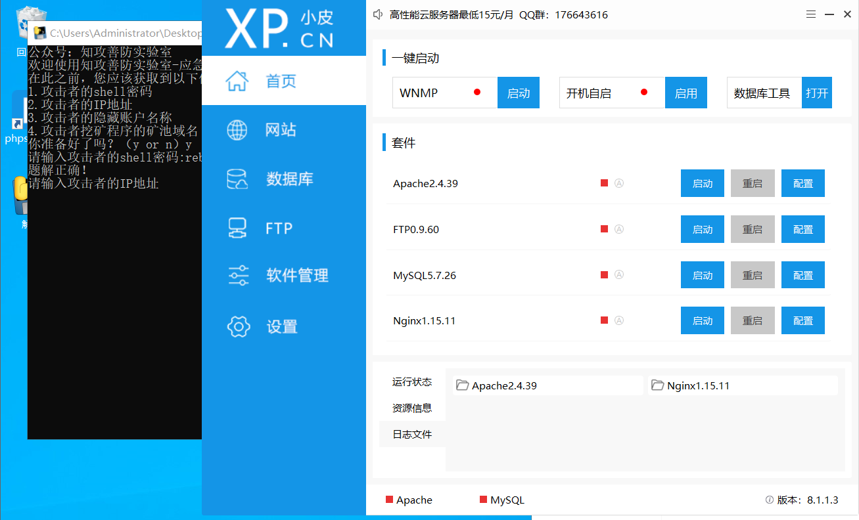Open the FTP section in sidebar
The width and height of the screenshot is (859, 520).
pos(284,228)
